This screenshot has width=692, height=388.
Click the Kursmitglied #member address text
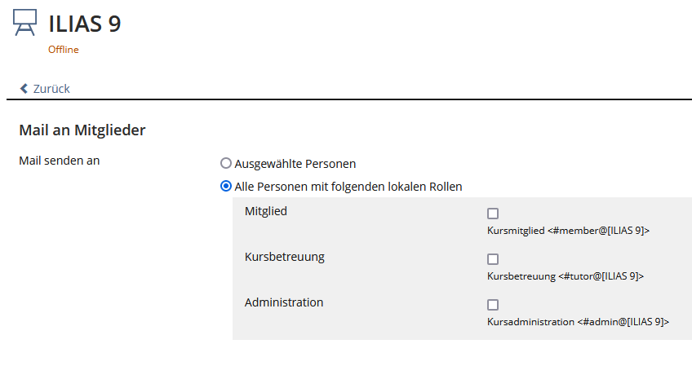(x=568, y=231)
